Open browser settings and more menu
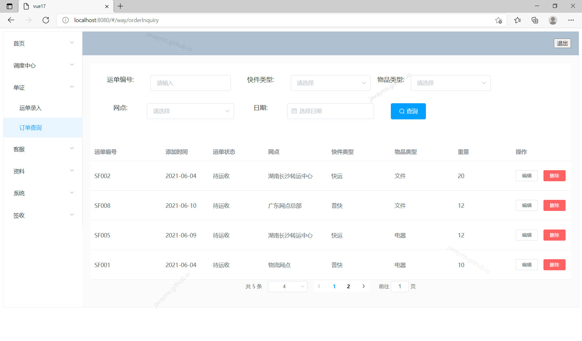This screenshot has height=341, width=582. (571, 20)
